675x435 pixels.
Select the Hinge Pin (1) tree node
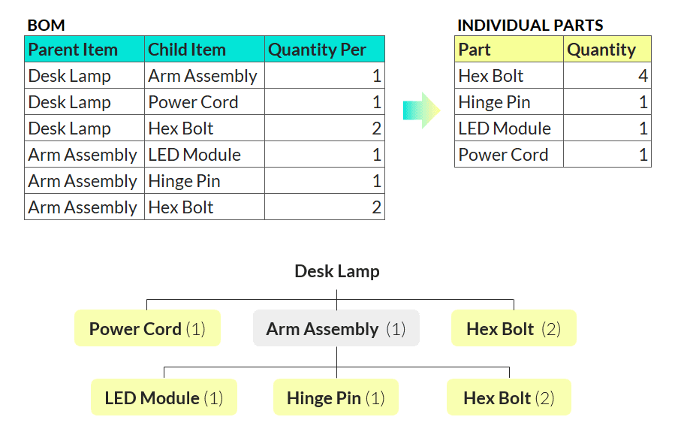[336, 397]
